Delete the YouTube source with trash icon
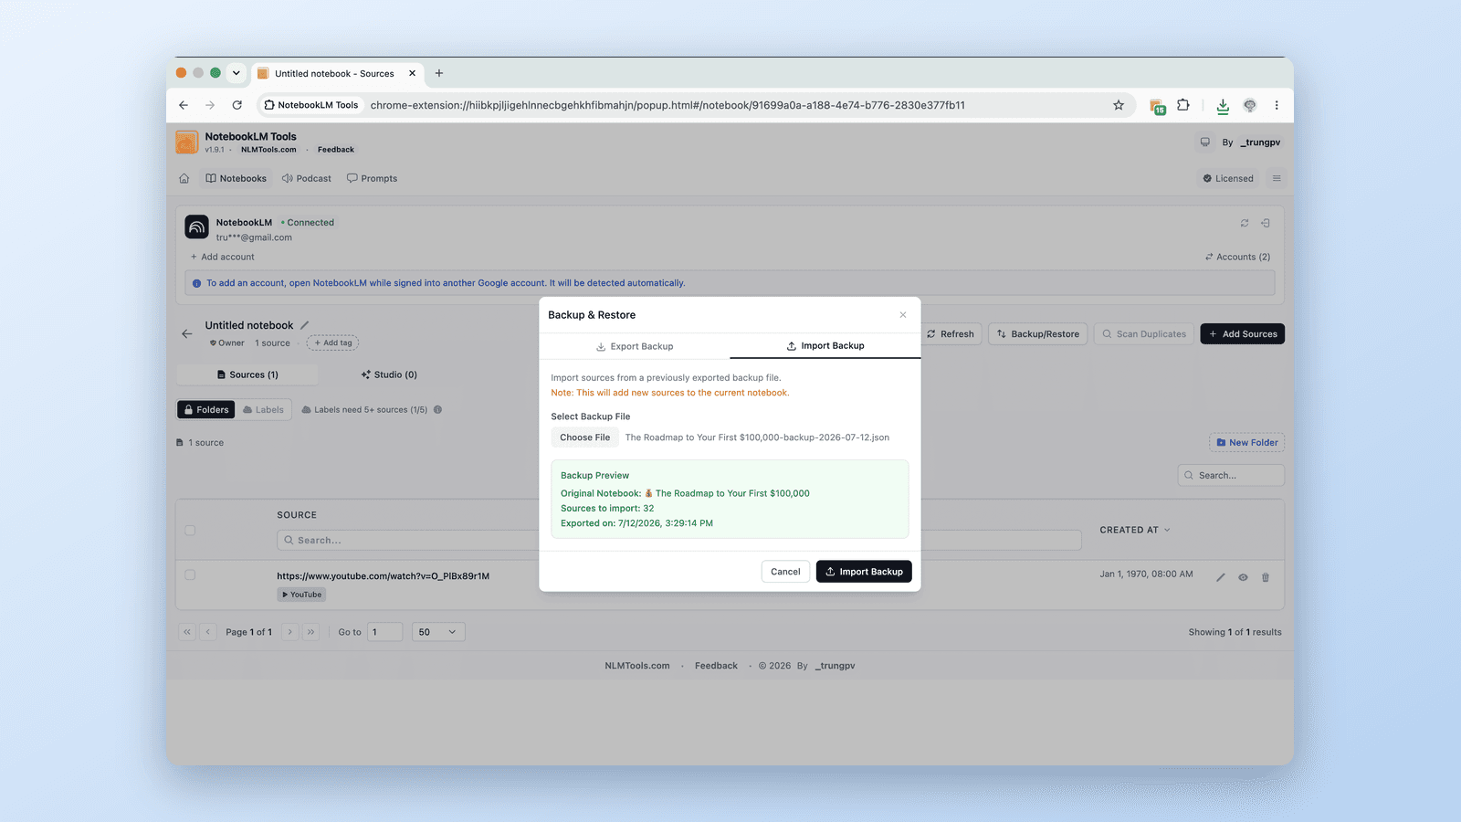Viewport: 1461px width, 822px height. click(1266, 577)
